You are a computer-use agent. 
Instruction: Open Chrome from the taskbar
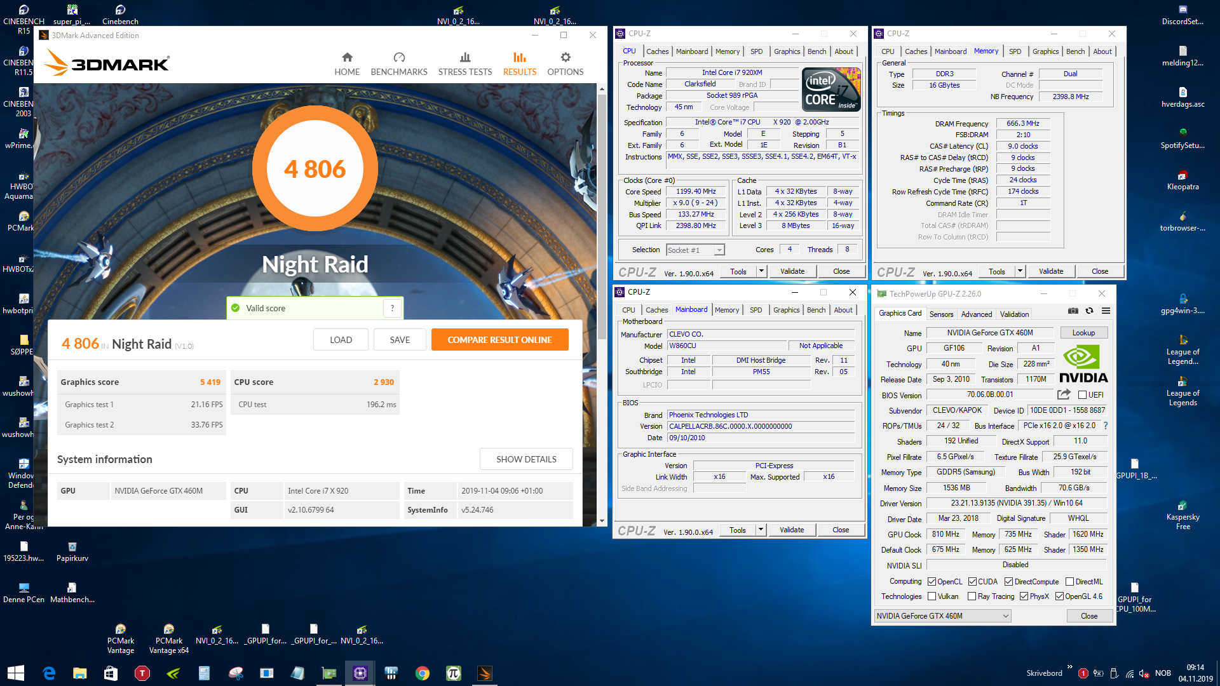coord(422,673)
